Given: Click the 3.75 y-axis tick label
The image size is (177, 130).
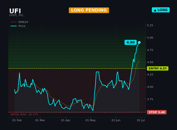Looking at the screenshot, I should 150,99.
